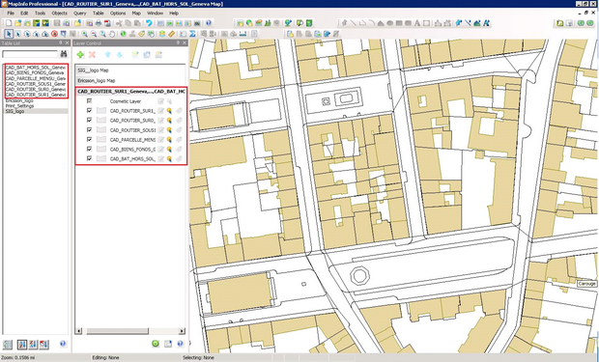Viewport: 599px width, 362px height.
Task: Uncheck CAD_PARCELLE_MENS layer visibility
Action: (x=90, y=139)
